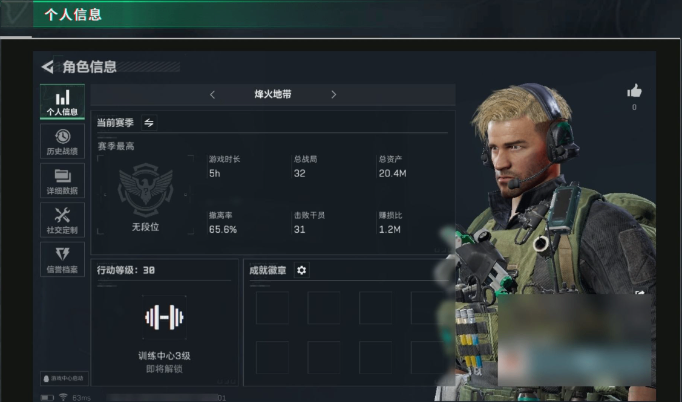
Task: Give a thumbs-up like to profile
Action: click(x=634, y=91)
